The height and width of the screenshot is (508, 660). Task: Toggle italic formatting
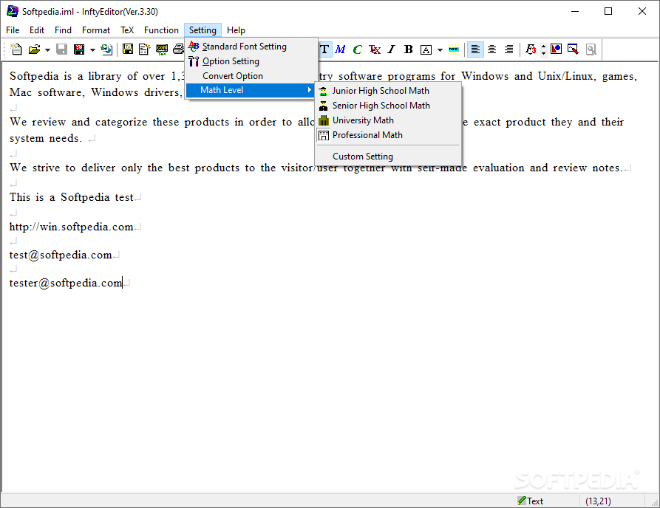392,49
